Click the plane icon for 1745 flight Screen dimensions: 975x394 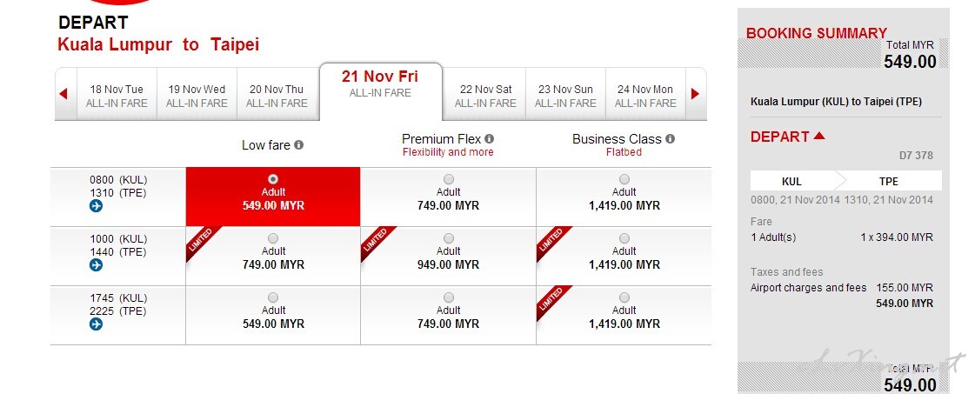(96, 324)
